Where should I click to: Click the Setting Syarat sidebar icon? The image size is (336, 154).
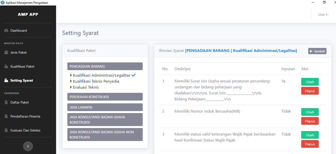[x=6, y=80]
